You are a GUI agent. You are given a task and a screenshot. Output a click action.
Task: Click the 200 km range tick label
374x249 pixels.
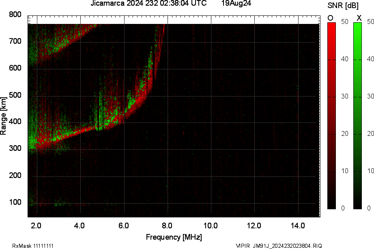click(x=15, y=175)
